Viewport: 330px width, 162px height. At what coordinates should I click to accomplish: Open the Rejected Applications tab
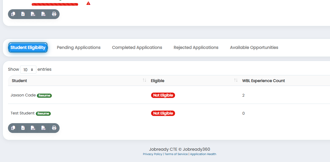[x=196, y=48]
